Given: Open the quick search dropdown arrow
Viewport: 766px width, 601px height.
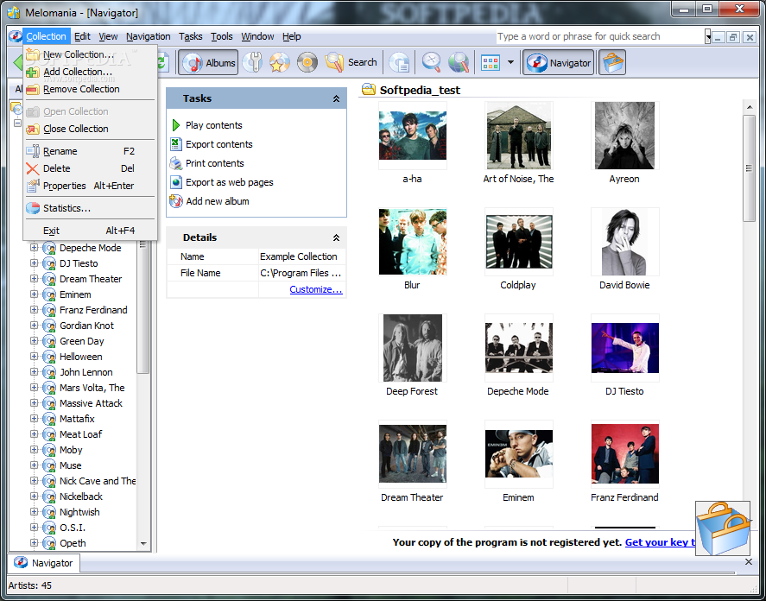Looking at the screenshot, I should (x=708, y=36).
